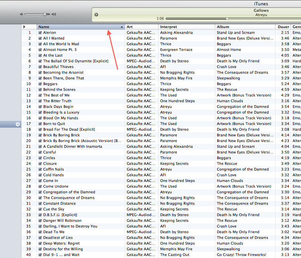Viewport: 301px width, 258px height.
Task: Select the track At the Last
Action: tap(53, 56)
